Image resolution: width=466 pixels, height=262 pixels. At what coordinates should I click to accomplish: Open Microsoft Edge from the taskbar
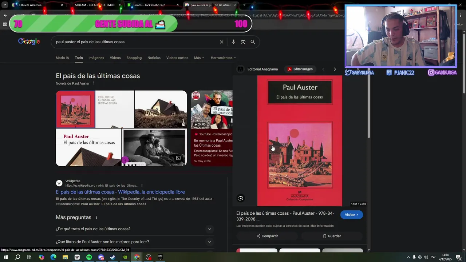53,257
